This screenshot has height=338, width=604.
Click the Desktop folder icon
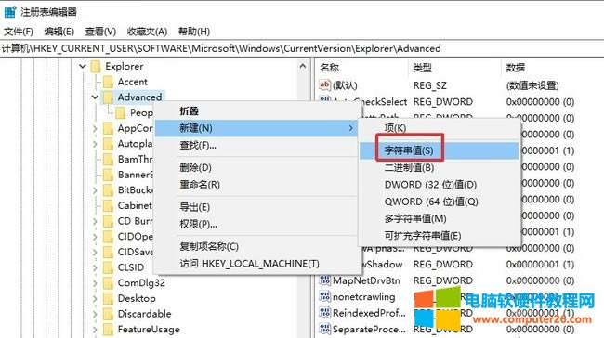coord(108,298)
